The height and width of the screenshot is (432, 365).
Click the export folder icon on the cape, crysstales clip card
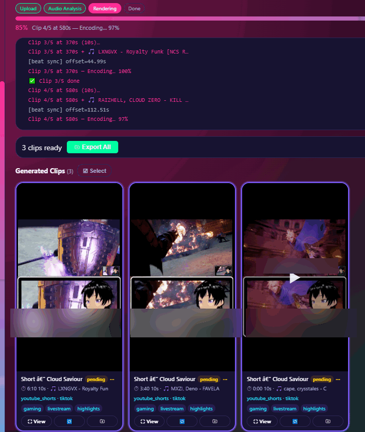328,421
